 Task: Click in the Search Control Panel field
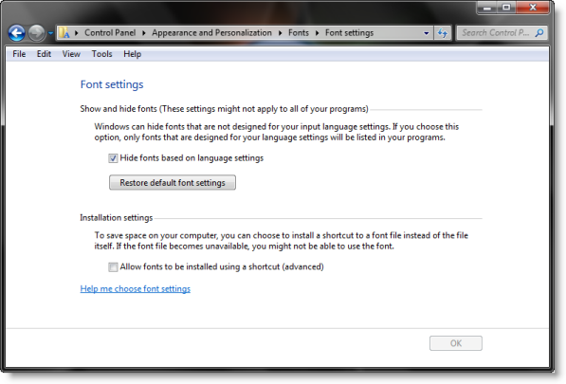(497, 33)
